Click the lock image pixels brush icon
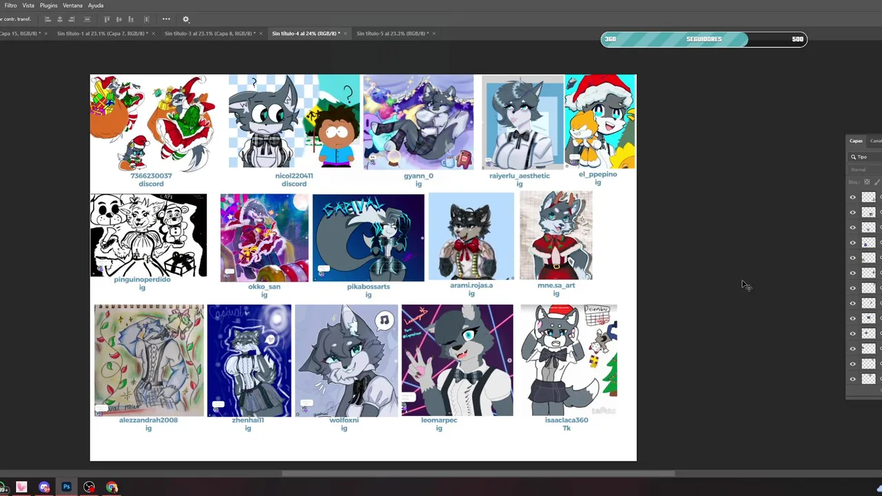882x496 pixels. point(877,182)
